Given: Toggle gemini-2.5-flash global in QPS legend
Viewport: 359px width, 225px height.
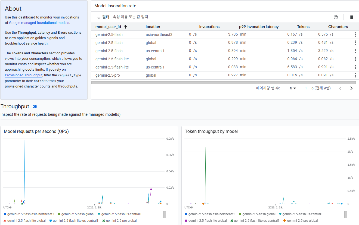Looking at the screenshot, I should (x=76, y=214).
